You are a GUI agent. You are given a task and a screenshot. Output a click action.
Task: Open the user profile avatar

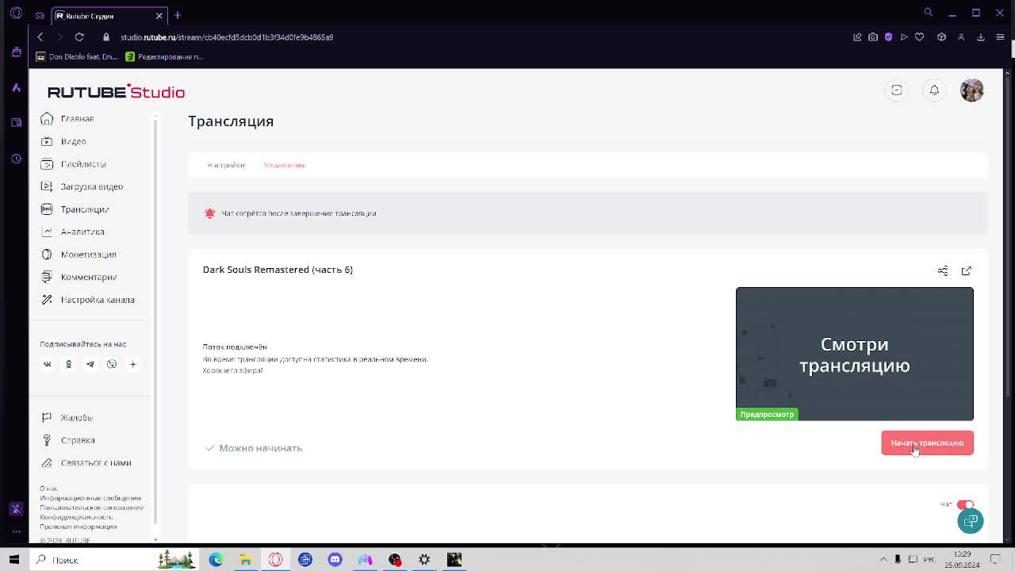point(971,90)
